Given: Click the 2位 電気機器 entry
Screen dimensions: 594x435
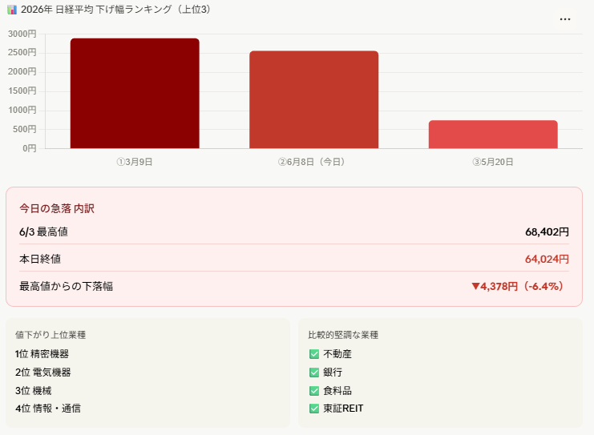Looking at the screenshot, I should [x=43, y=373].
